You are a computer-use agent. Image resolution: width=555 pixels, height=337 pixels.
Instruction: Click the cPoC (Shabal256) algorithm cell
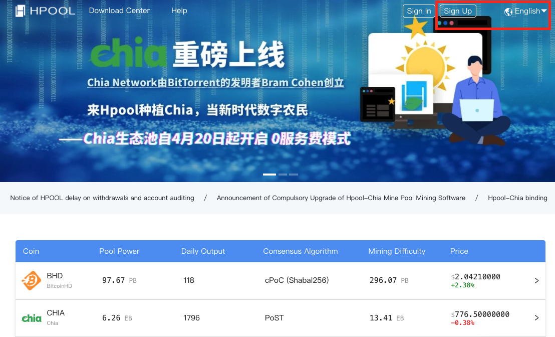tap(297, 280)
